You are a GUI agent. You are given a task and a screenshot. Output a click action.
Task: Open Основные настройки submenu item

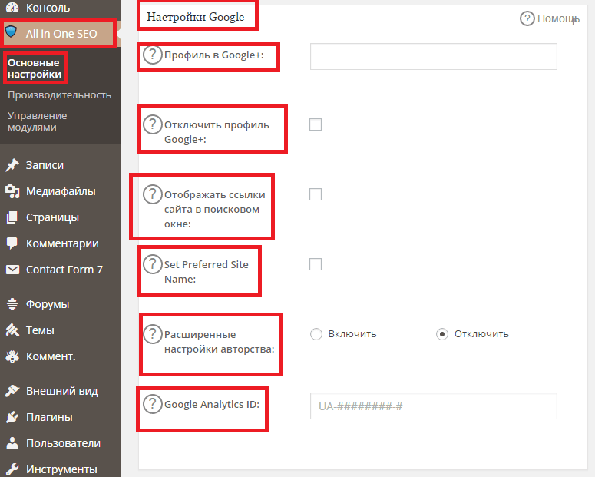point(35,68)
